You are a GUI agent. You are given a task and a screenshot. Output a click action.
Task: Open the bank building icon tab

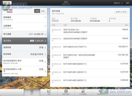(x=32, y=92)
